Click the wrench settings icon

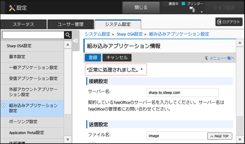click(12, 8)
